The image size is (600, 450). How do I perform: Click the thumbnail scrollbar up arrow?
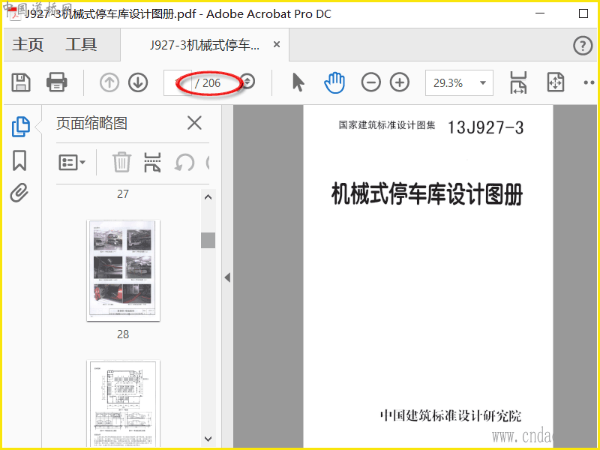click(x=208, y=197)
